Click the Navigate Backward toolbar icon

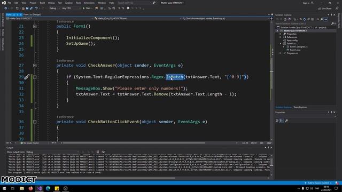click(x=6, y=9)
